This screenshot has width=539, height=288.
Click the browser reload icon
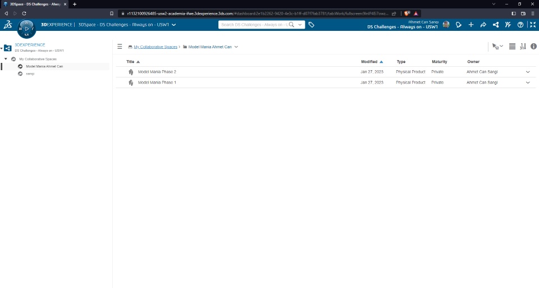pyautogui.click(x=24, y=13)
